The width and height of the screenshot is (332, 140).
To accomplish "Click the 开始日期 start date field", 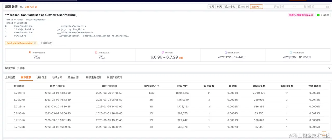I will (x=279, y=7).
